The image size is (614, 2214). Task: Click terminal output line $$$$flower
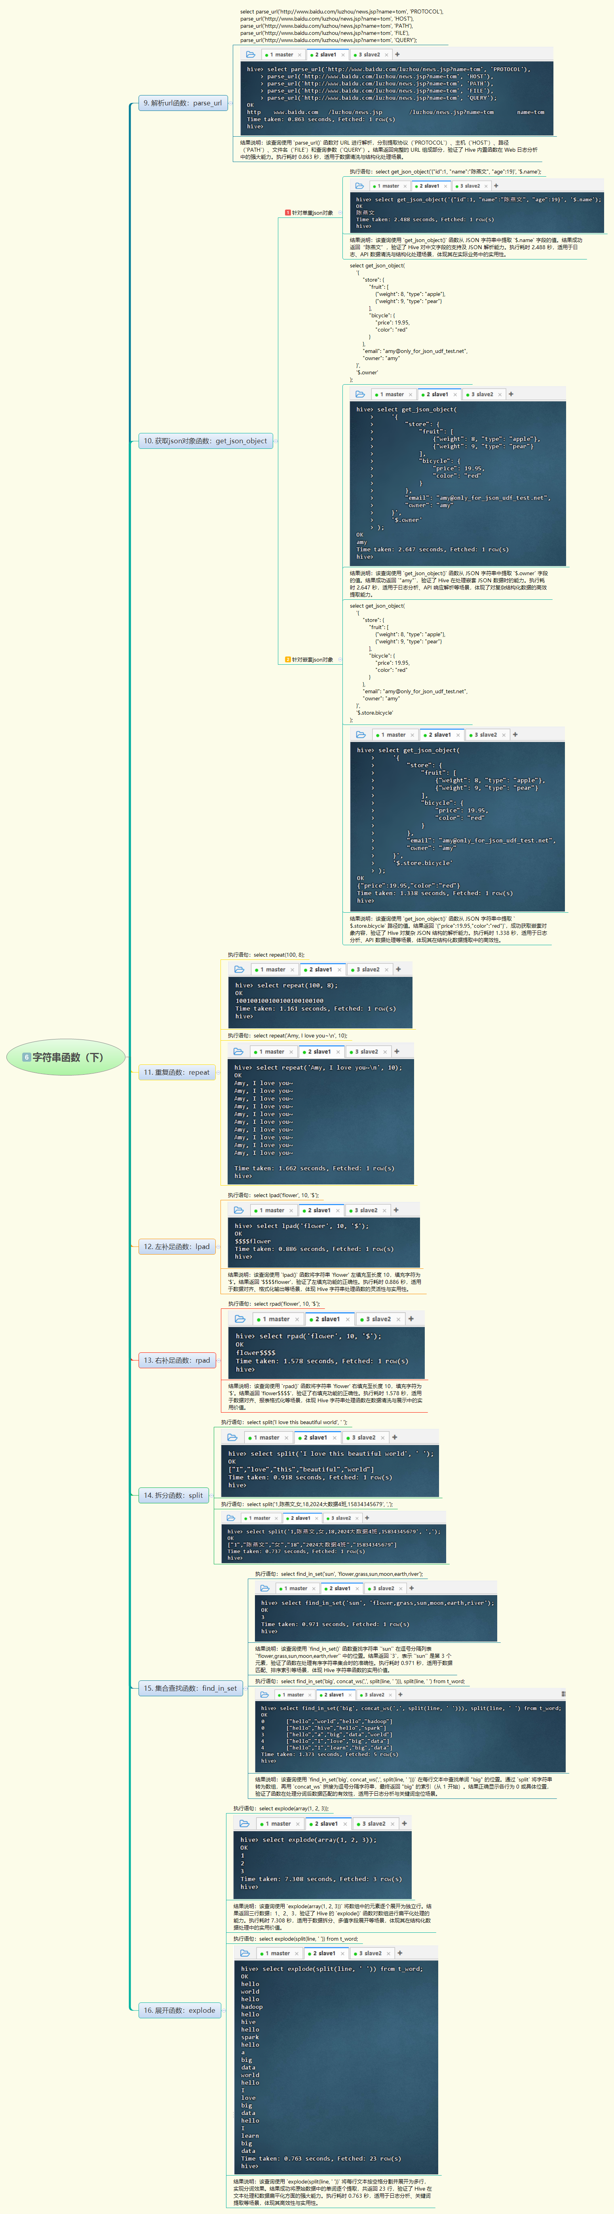click(x=253, y=1240)
